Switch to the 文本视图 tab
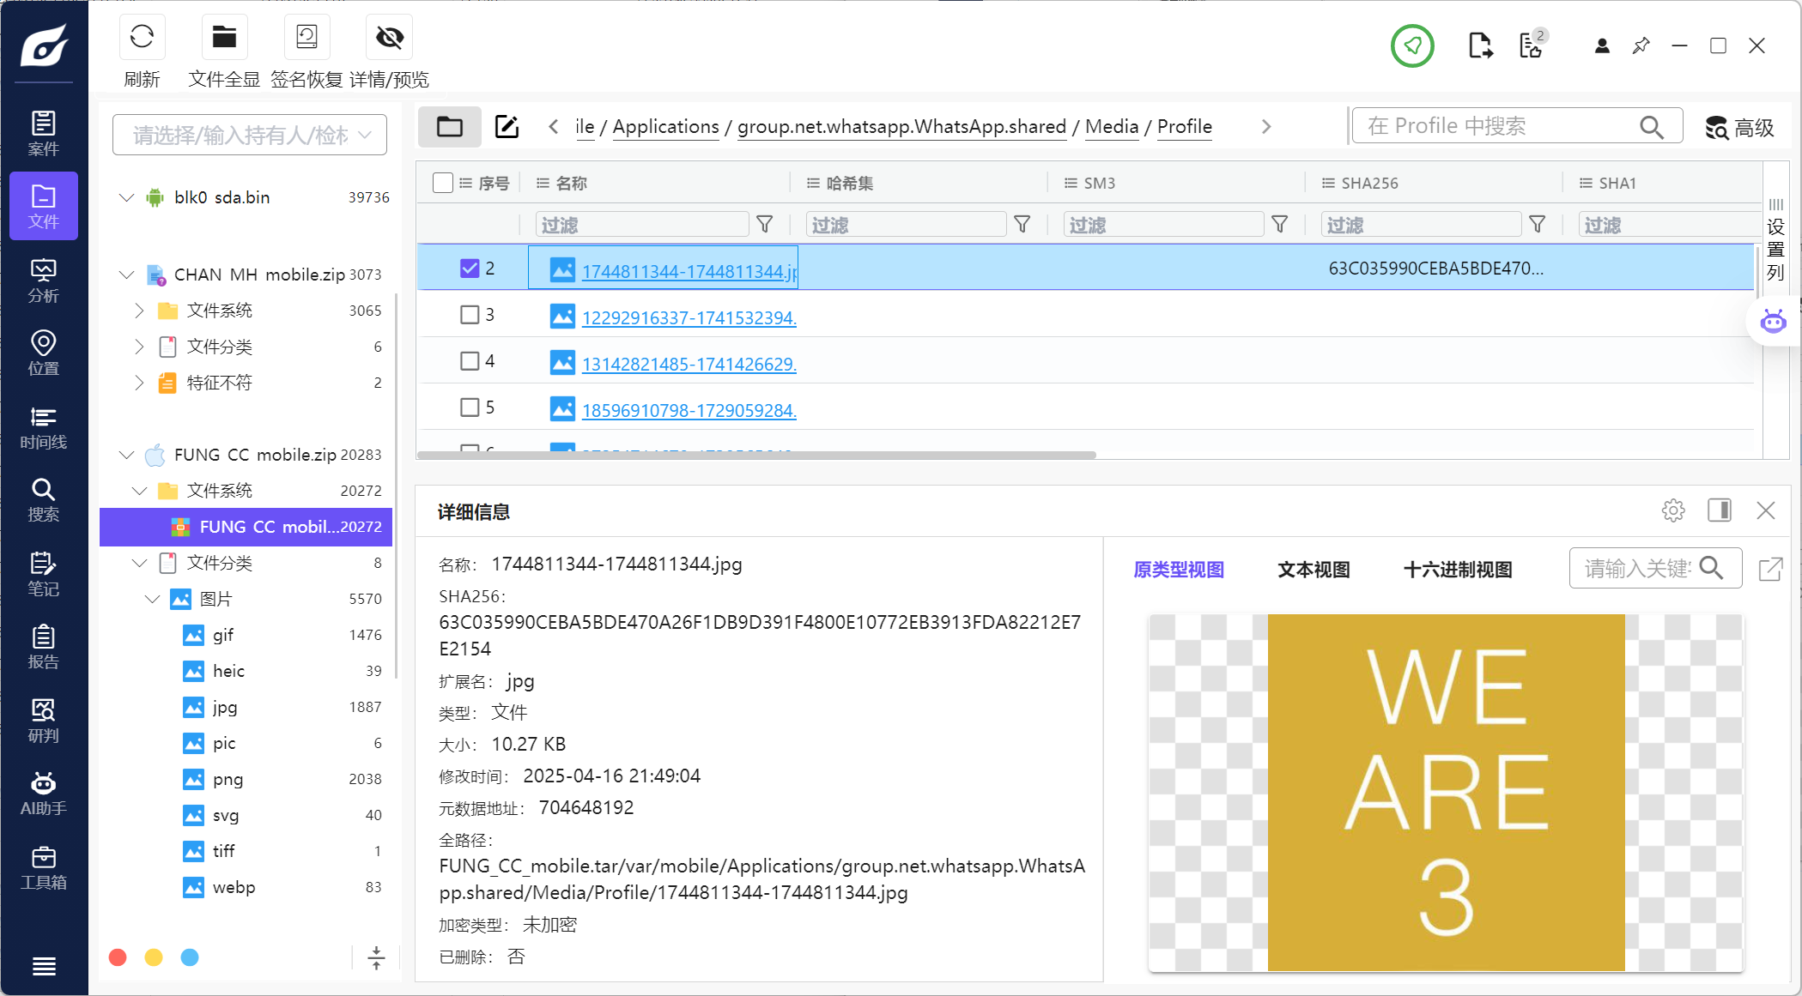This screenshot has height=996, width=1802. 1314,570
